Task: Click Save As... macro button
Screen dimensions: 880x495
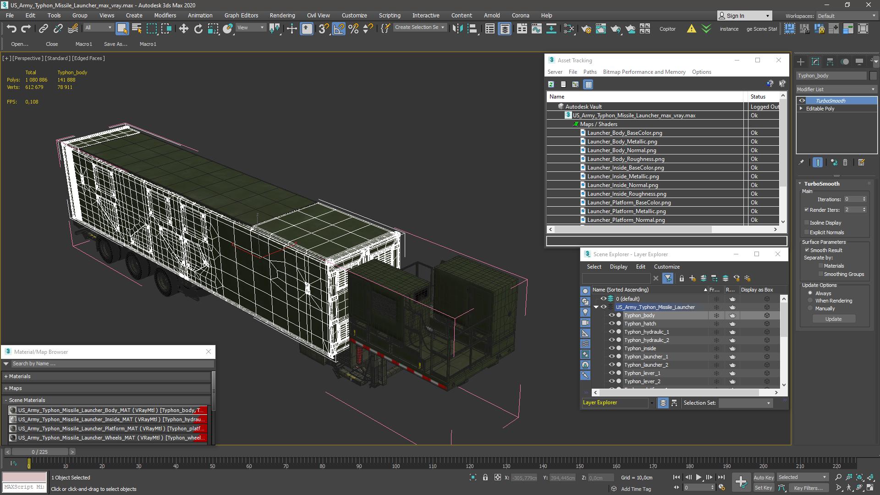Action: point(115,44)
